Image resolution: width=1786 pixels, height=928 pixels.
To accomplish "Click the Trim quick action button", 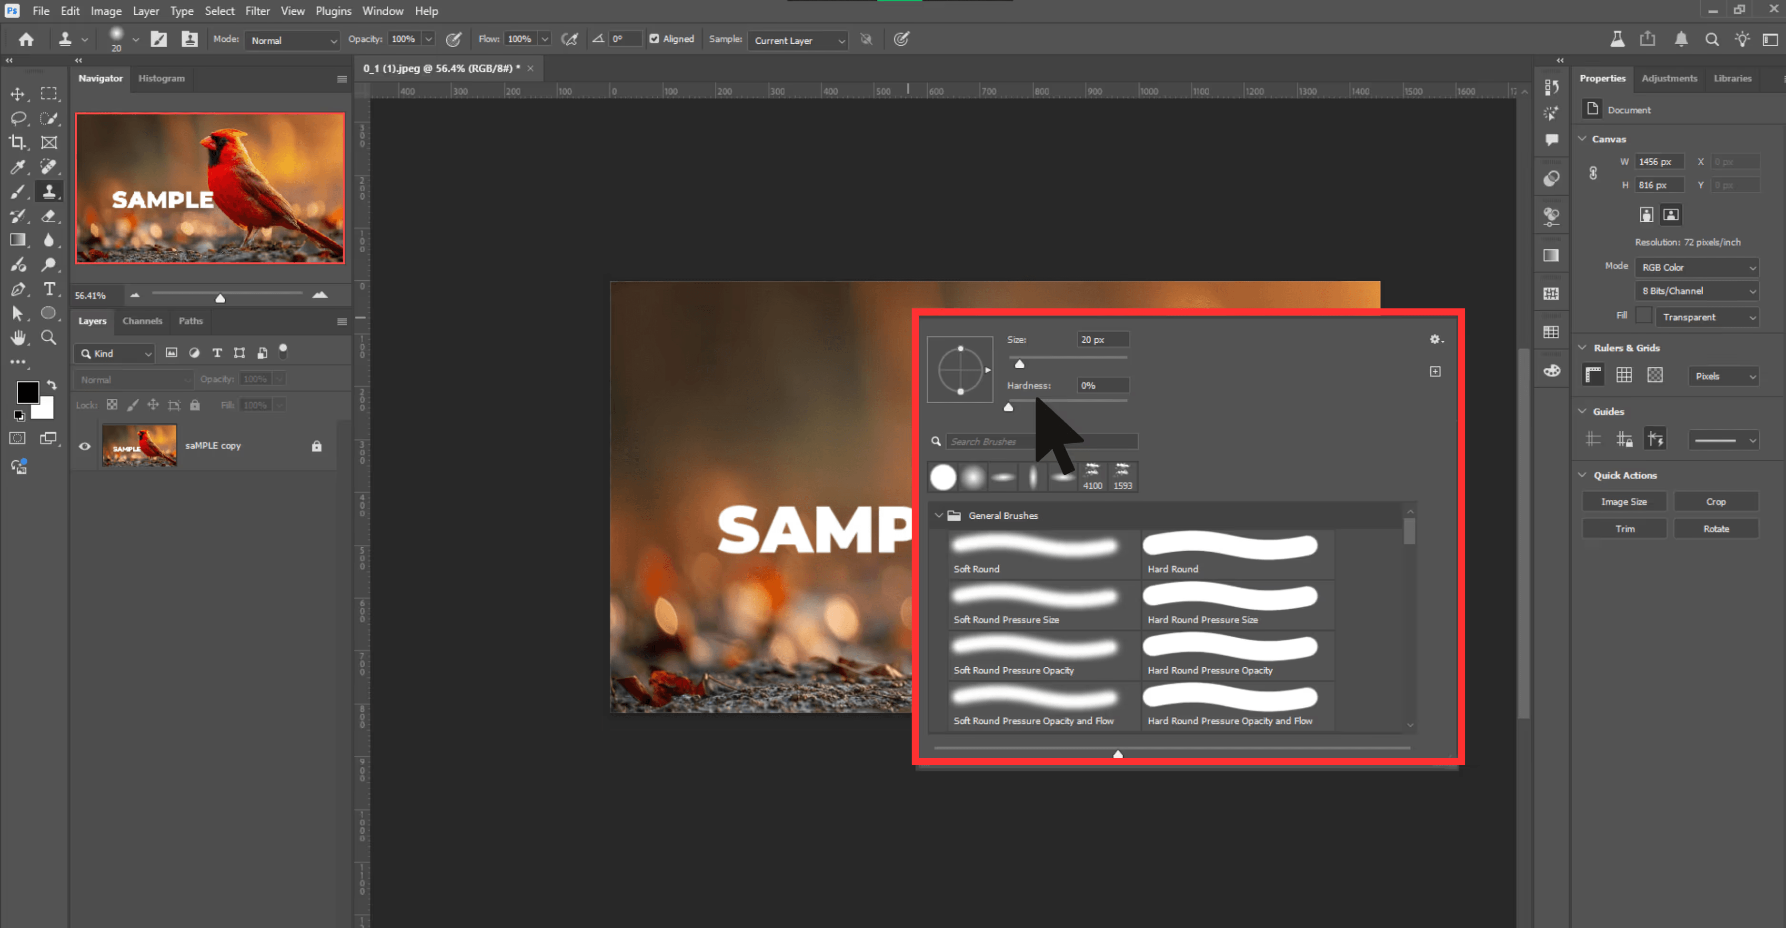I will pos(1625,528).
